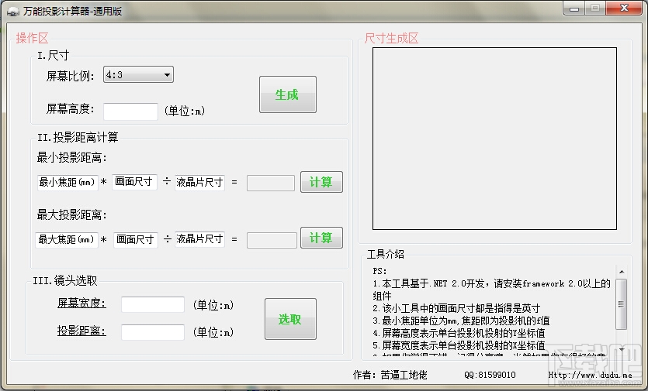648x391 pixels.
Task: Click the 最大焦距(mm) input box
Action: (x=67, y=239)
